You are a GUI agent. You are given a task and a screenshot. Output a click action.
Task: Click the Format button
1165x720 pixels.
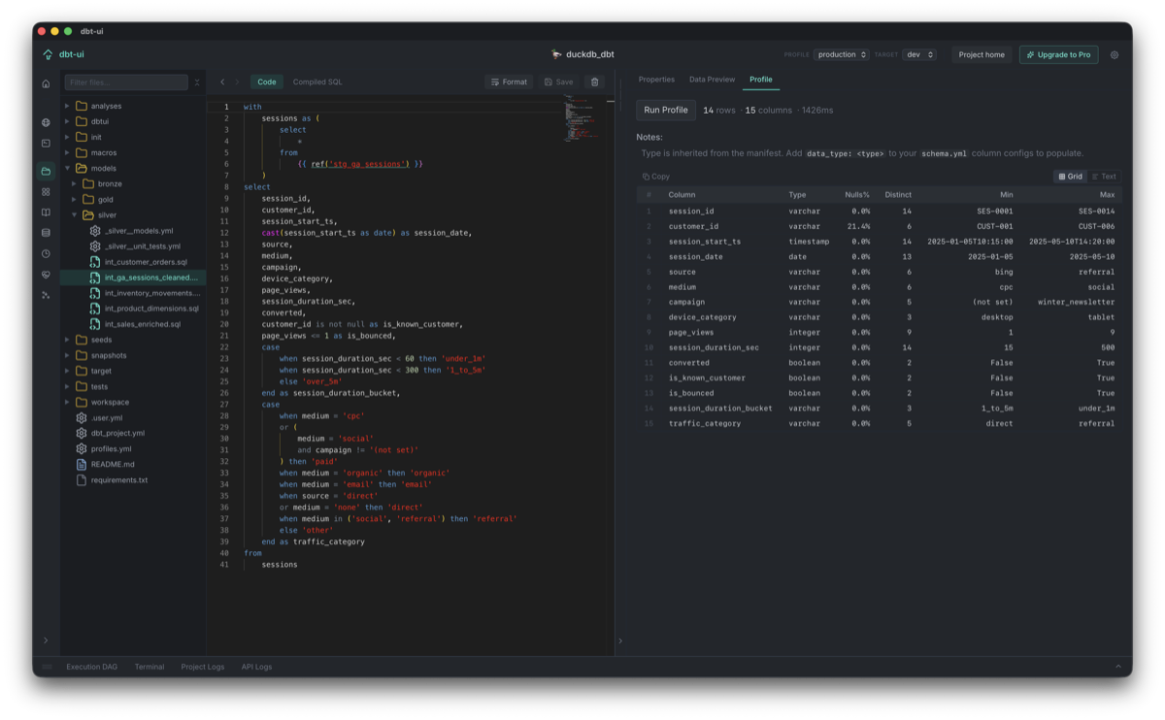509,82
